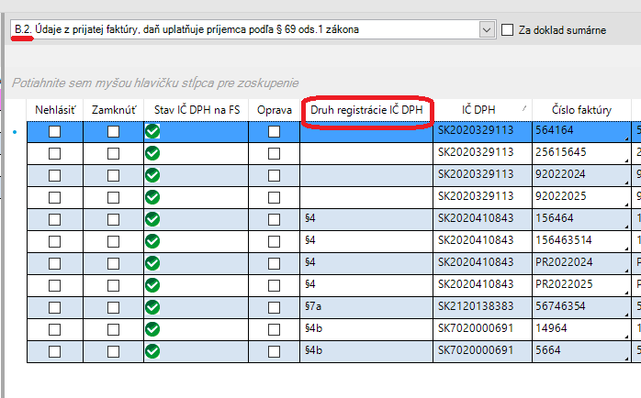Tick Zamknúť checkbox for invoice 56746354

click(x=113, y=308)
